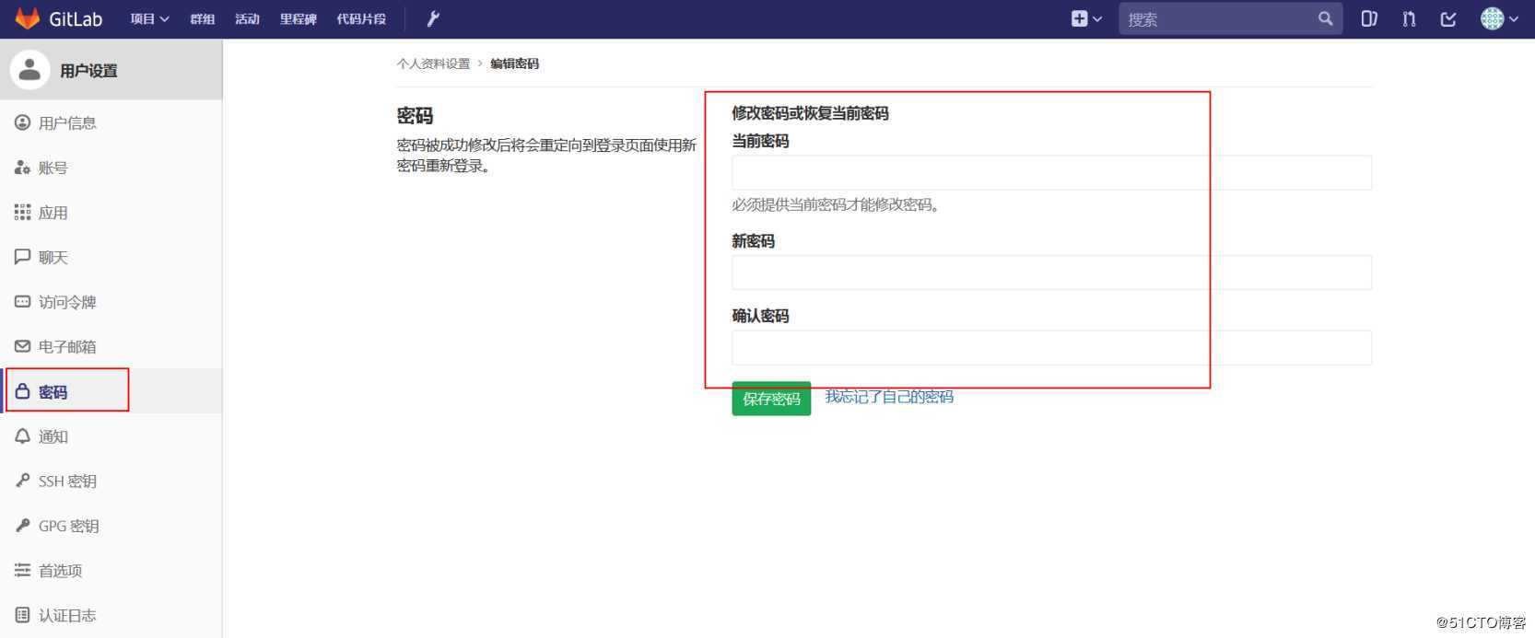Focus the 确认密码 input field
1535x638 pixels.
1051,347
